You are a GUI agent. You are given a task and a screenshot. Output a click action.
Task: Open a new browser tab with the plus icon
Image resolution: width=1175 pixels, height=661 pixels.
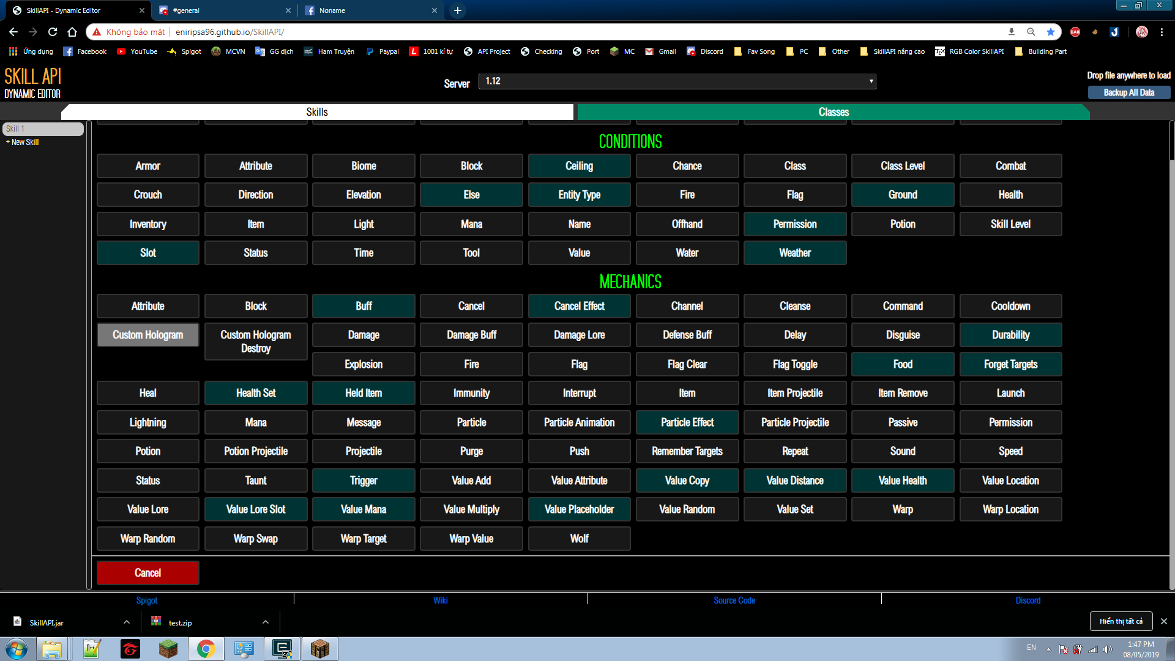pos(457,10)
